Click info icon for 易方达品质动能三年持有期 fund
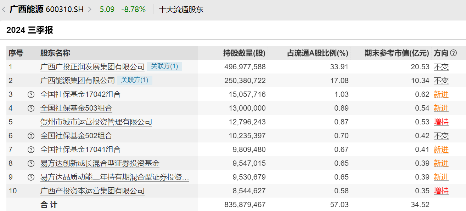The image size is (466, 211). (31, 177)
